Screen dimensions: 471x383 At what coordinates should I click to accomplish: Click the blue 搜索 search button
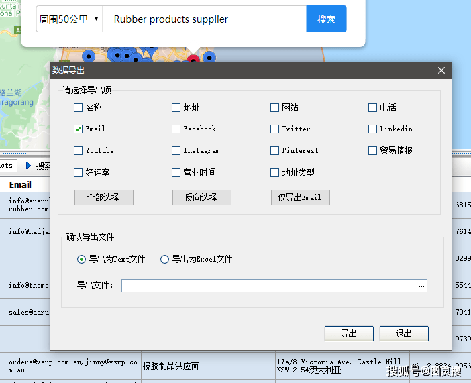coord(326,19)
